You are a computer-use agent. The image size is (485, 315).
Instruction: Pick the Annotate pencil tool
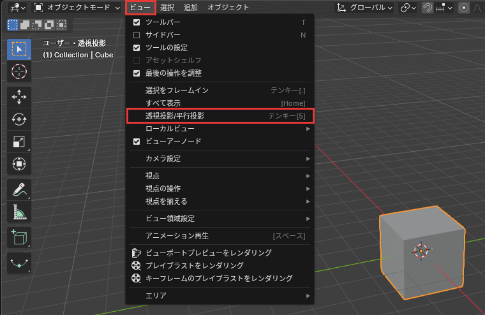tap(19, 189)
